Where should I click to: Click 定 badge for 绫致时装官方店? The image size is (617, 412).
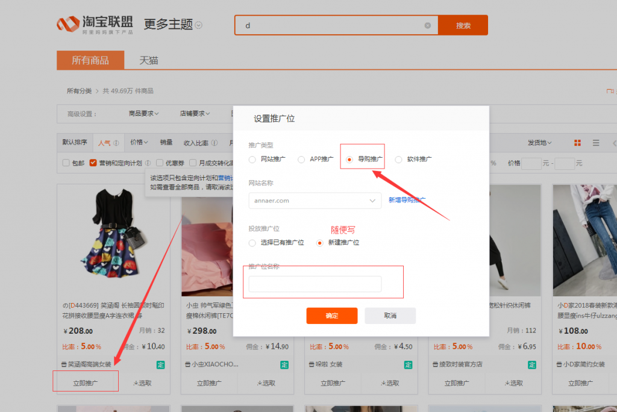click(532, 365)
